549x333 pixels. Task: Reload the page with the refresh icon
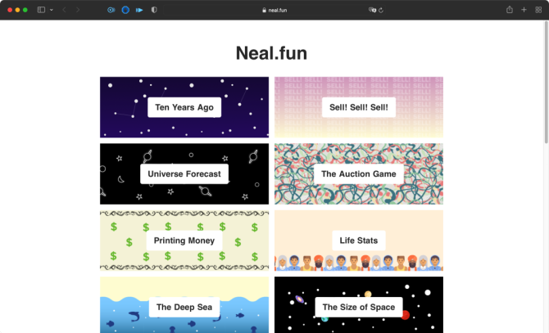pos(381,10)
